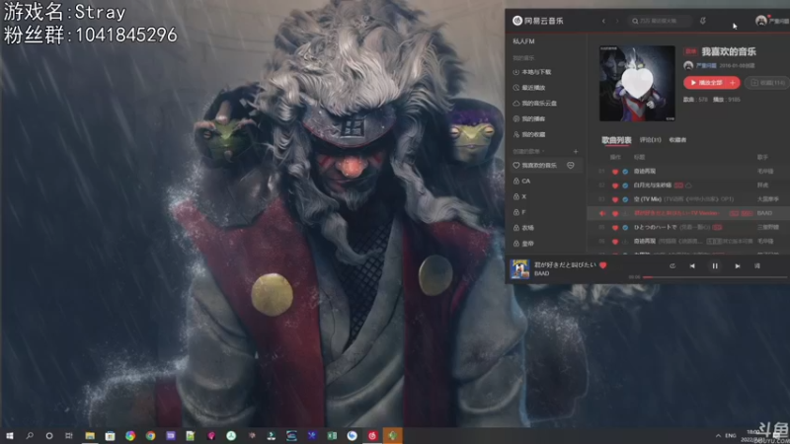The image size is (790, 444).
Task: Open 我的播客 podcasts
Action: pos(529,118)
